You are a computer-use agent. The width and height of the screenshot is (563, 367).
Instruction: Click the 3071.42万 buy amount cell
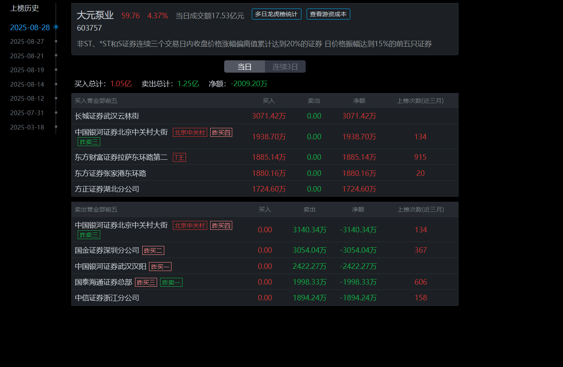tap(269, 116)
